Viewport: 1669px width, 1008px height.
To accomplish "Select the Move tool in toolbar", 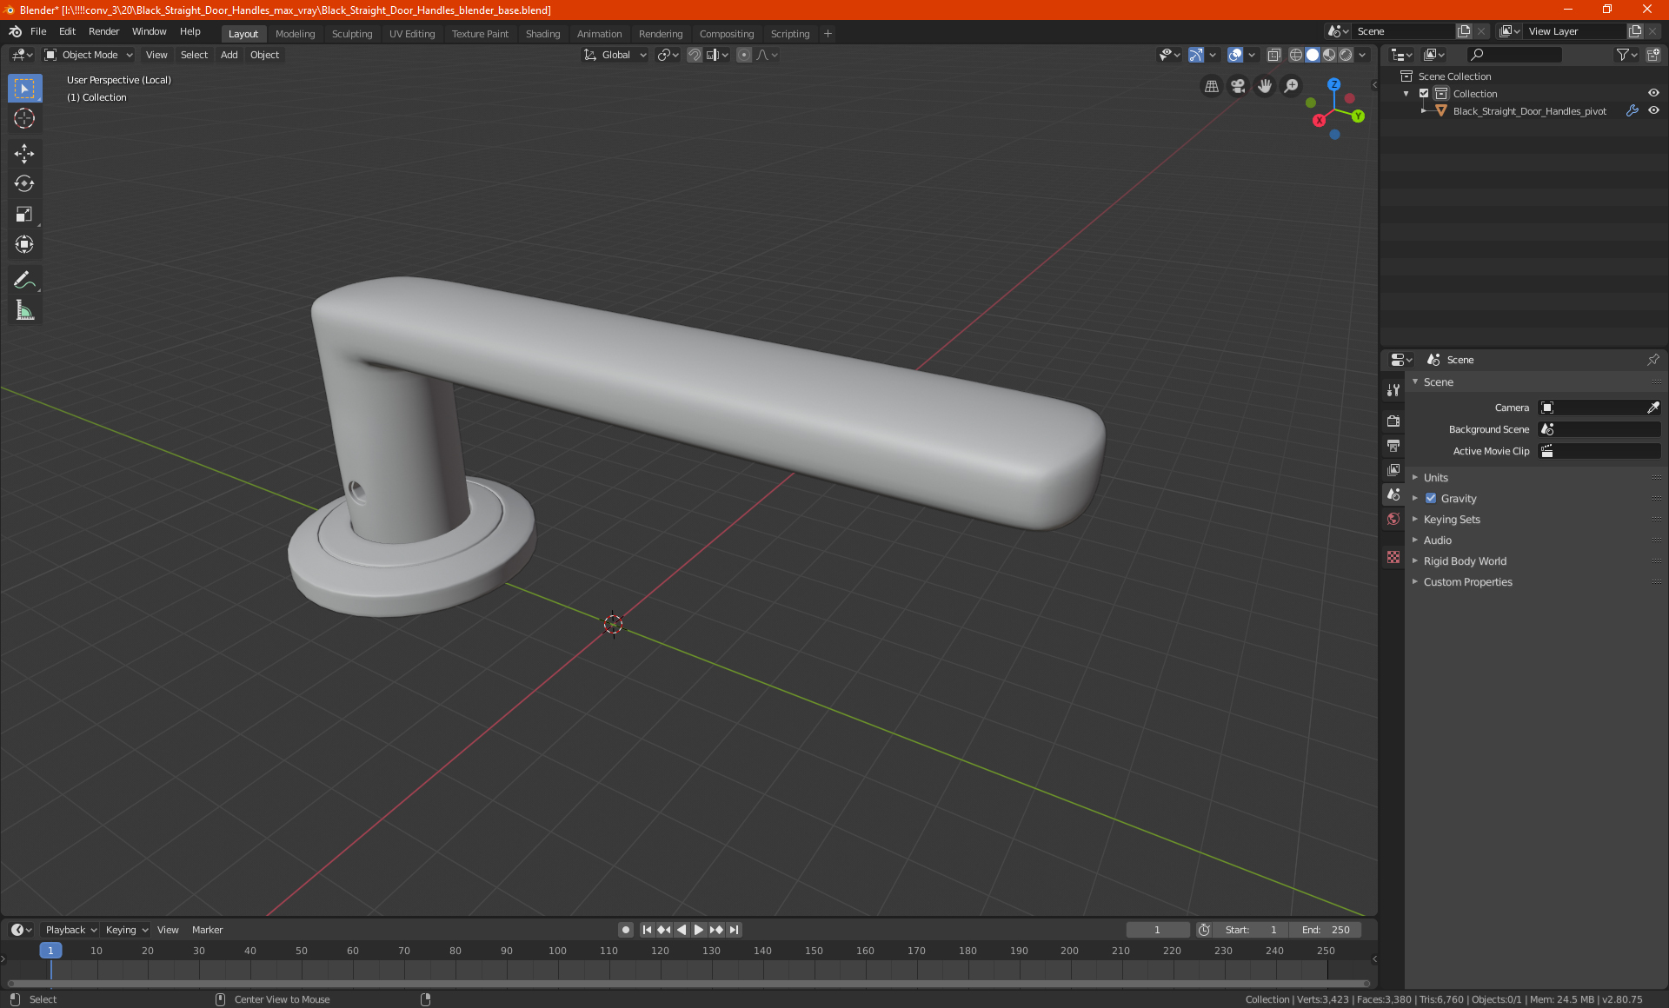I will click(24, 154).
